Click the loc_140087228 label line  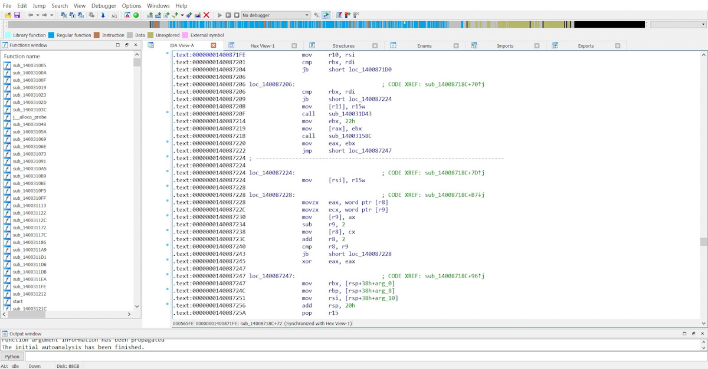273,195
